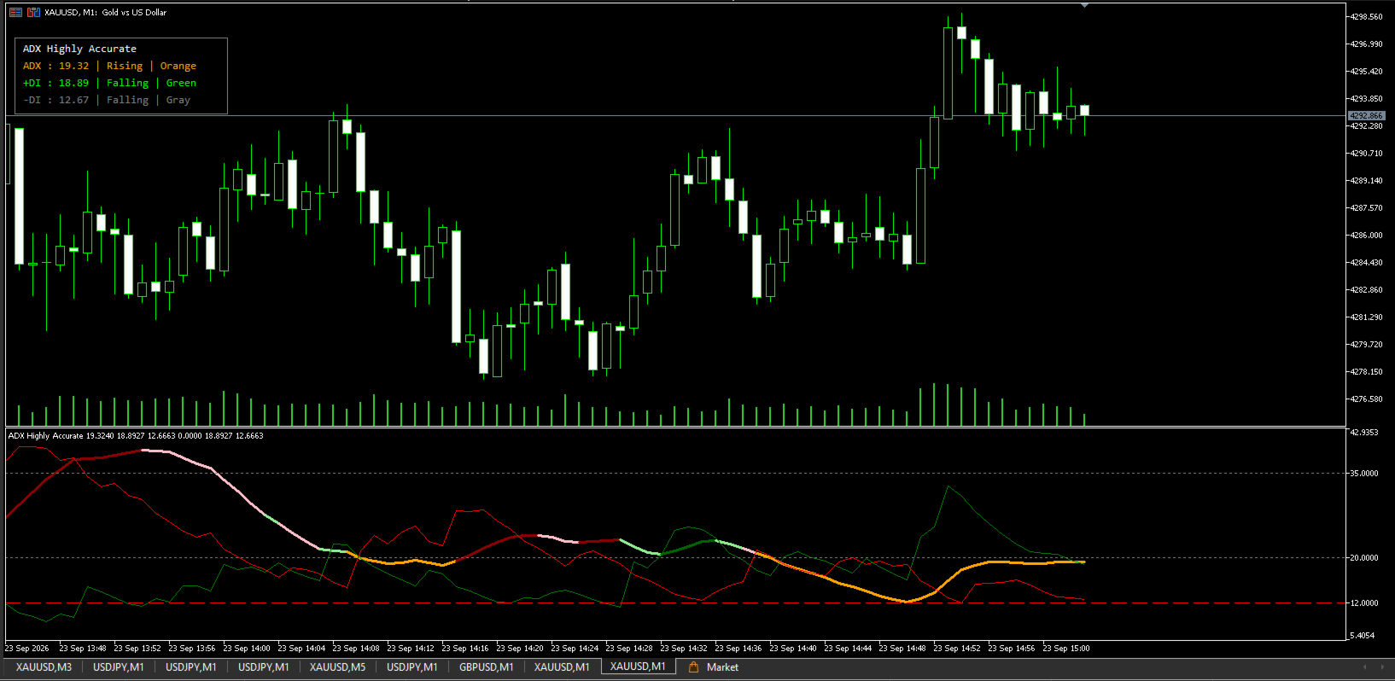This screenshot has height=681, width=1395.
Task: Click the chart shift triangle marker
Action: pos(1084,5)
